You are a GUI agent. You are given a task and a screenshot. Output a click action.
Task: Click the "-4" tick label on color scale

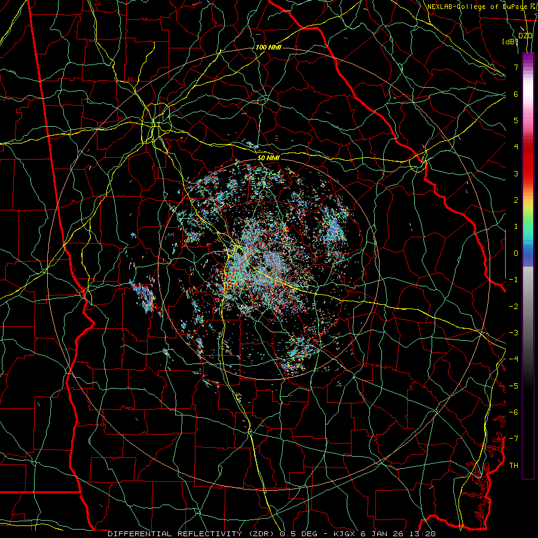[x=513, y=359]
